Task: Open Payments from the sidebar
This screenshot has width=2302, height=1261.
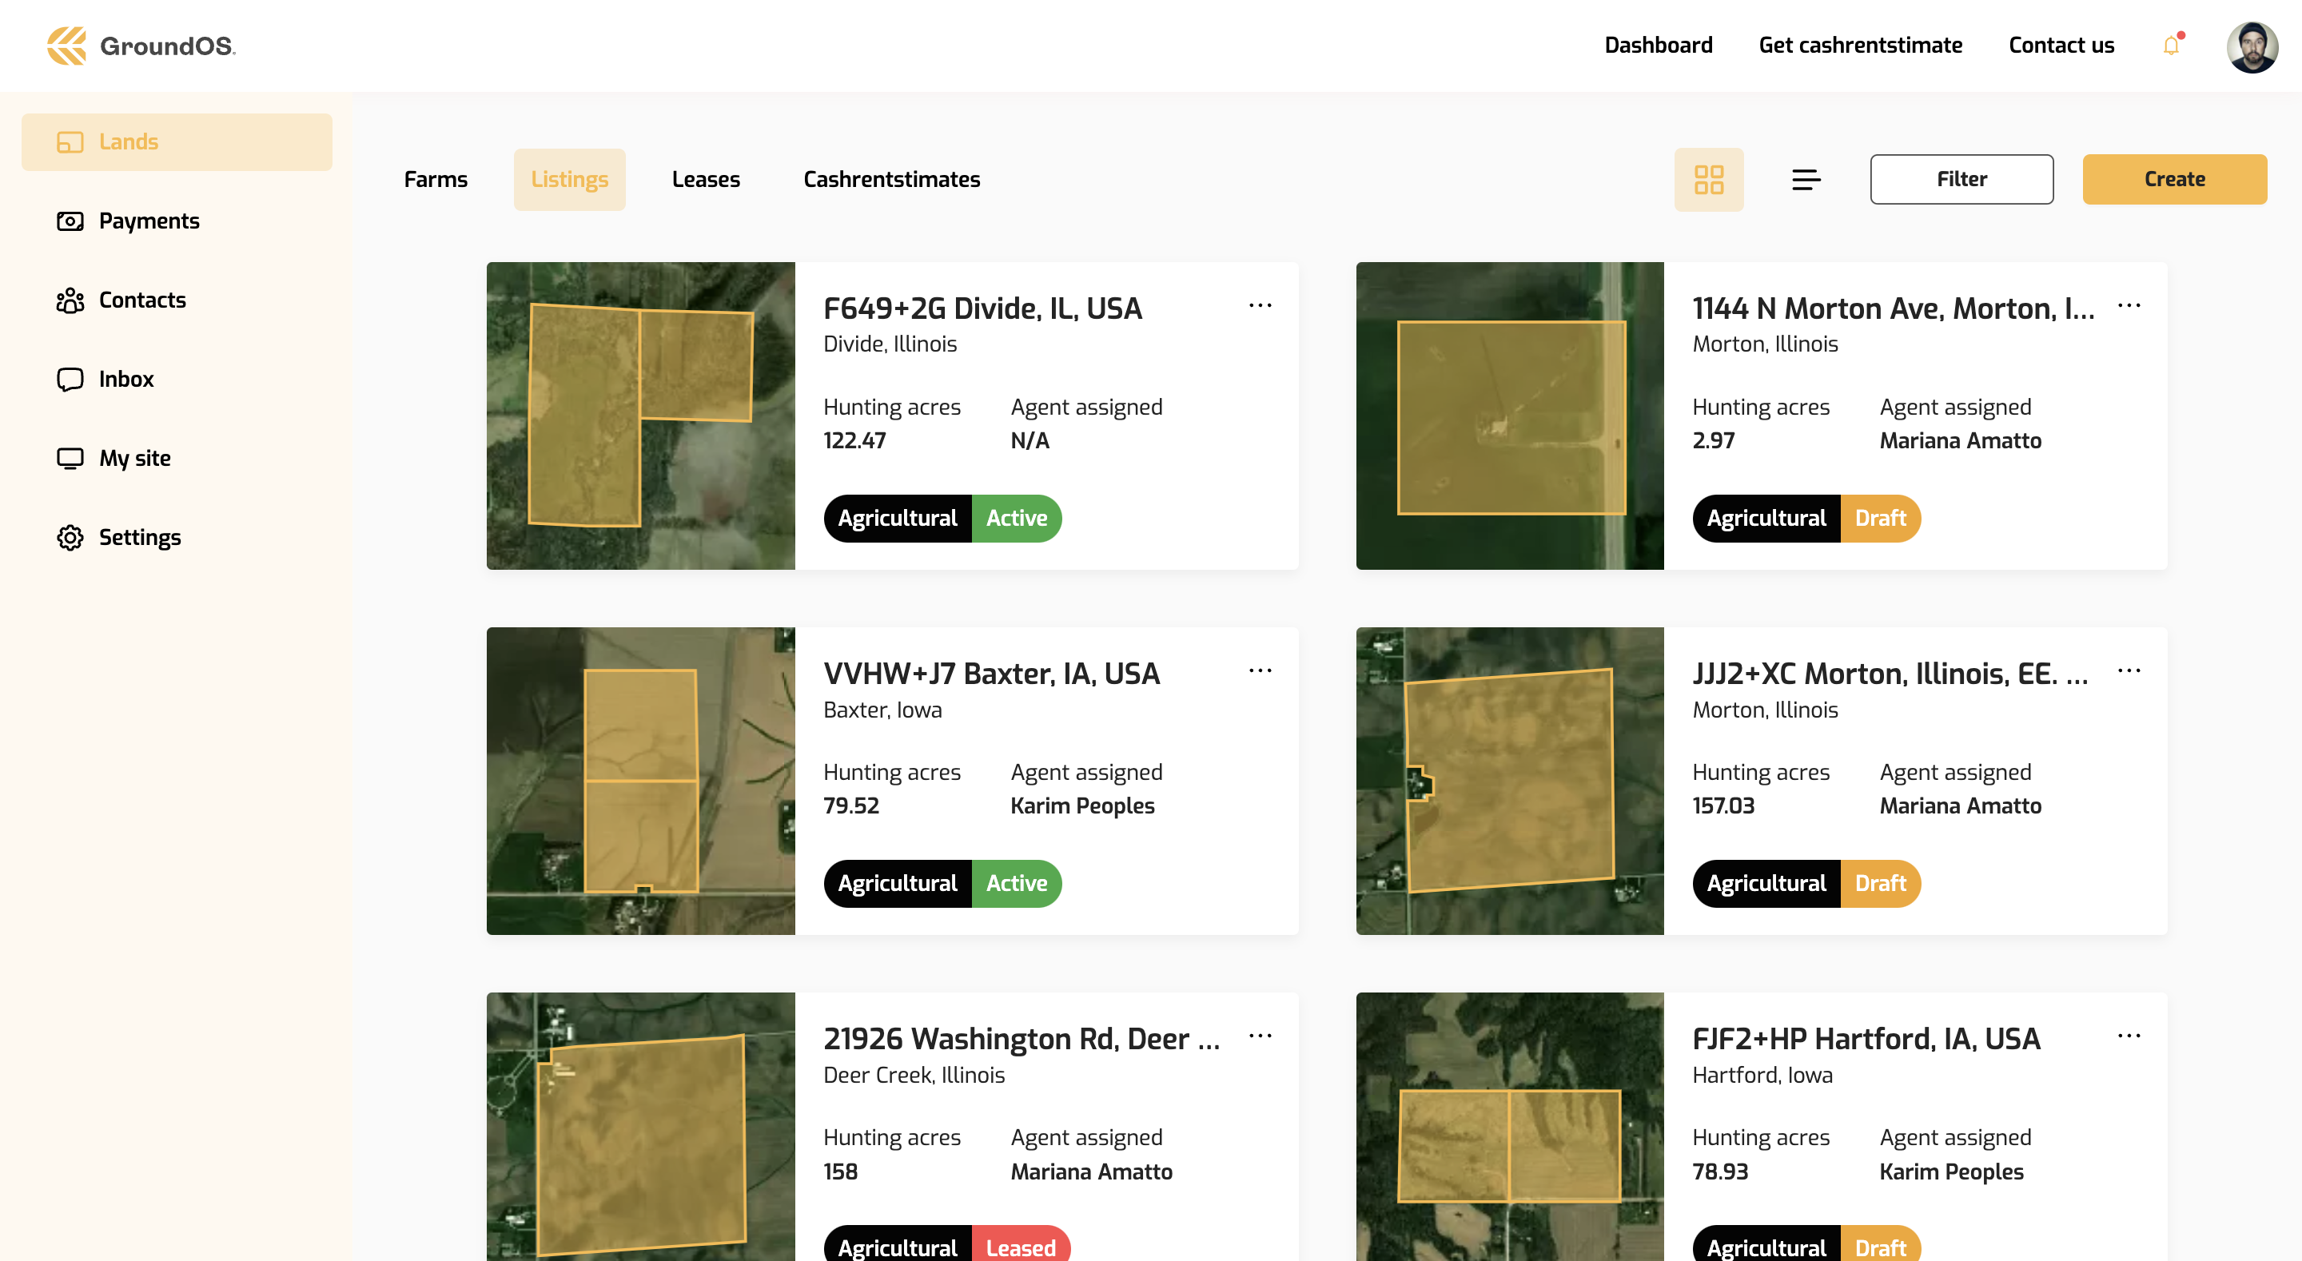Action: (x=149, y=221)
